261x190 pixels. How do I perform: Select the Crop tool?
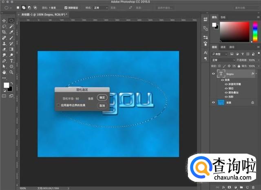(x=4, y=31)
